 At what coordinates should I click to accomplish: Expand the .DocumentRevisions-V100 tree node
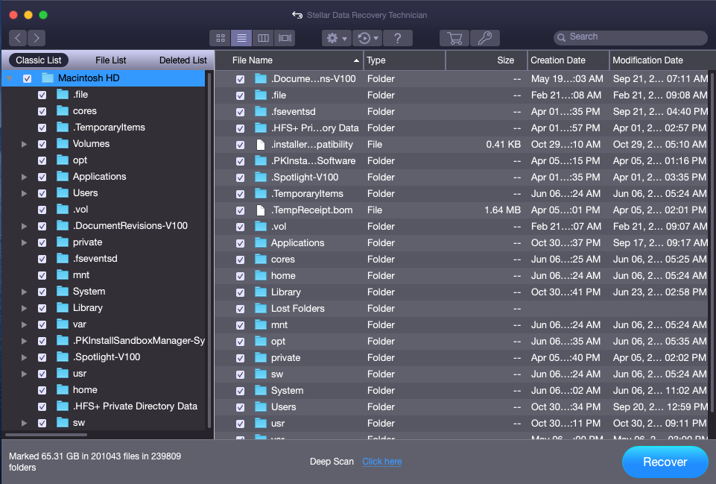tap(24, 226)
